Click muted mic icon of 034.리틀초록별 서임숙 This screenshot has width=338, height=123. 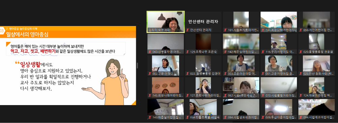(x=188, y=117)
